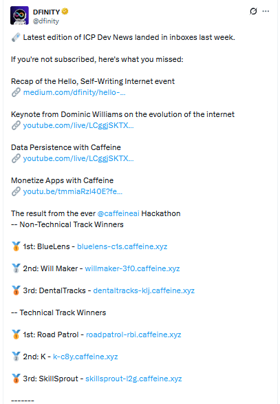This screenshot has width=280, height=404.
Task: Open the youtu.be link for Monetize Apps
Action: pyautogui.click(x=73, y=191)
